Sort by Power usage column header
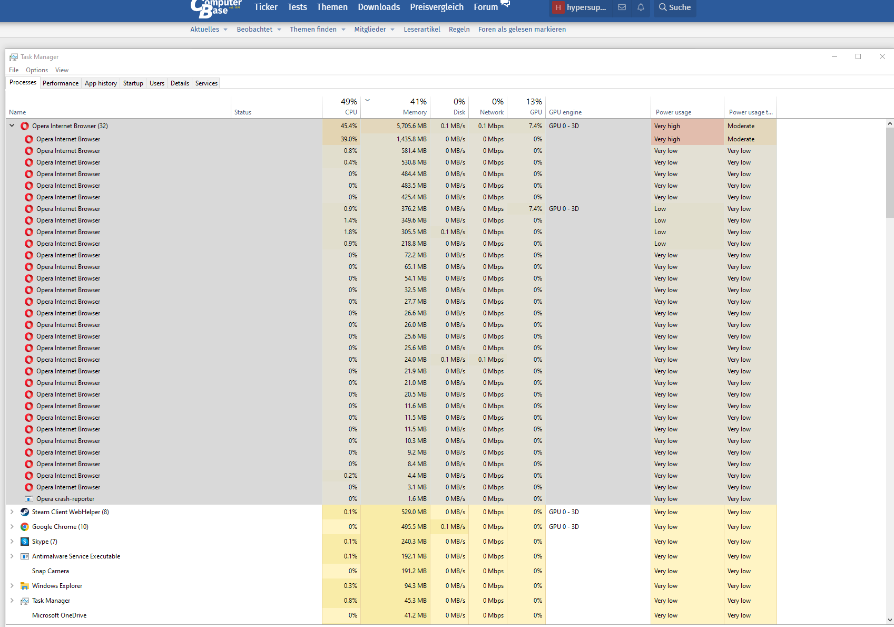Viewport: 894px width, 627px height. 687,107
